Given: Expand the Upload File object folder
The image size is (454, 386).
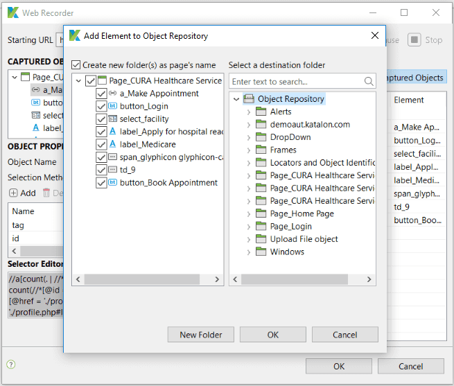Looking at the screenshot, I should click(248, 240).
